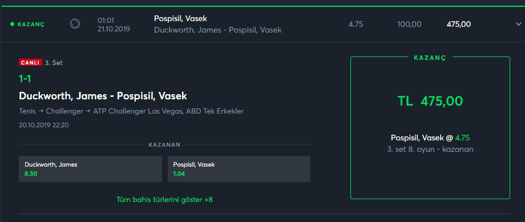
Task: Click the 3. set 8. oyun - kazanan text
Action: [x=430, y=150]
